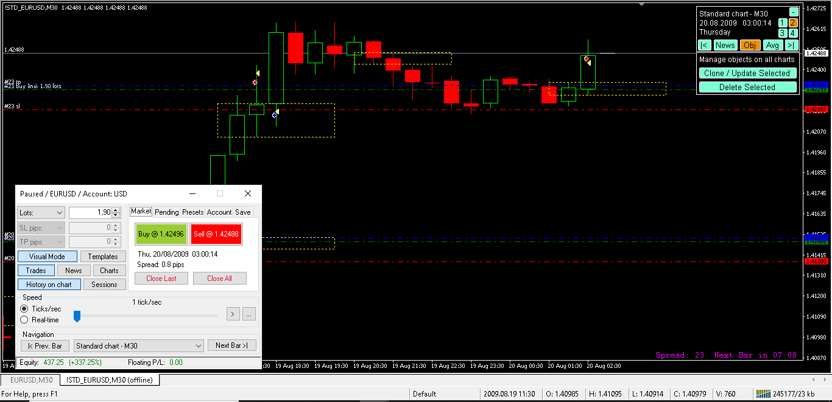Click the Close All button

(219, 279)
